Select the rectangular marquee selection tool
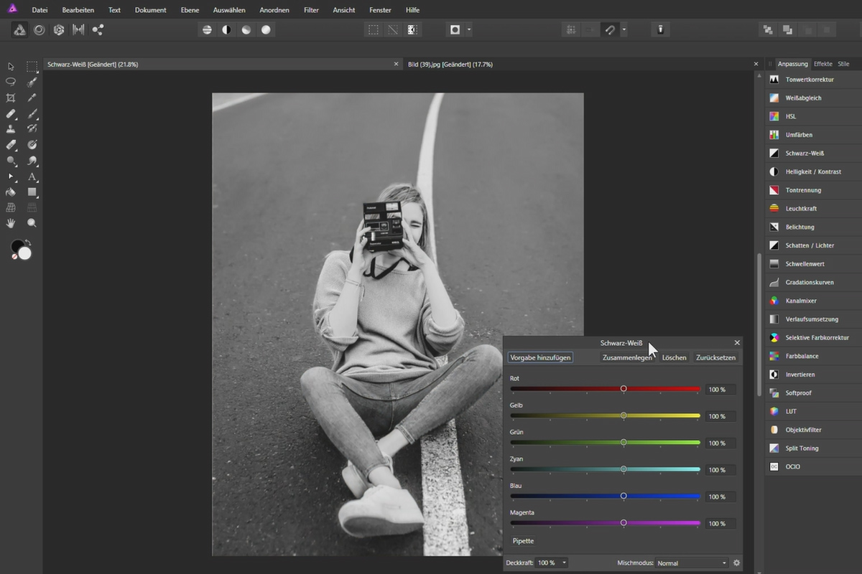Viewport: 862px width, 574px height. pyautogui.click(x=32, y=66)
